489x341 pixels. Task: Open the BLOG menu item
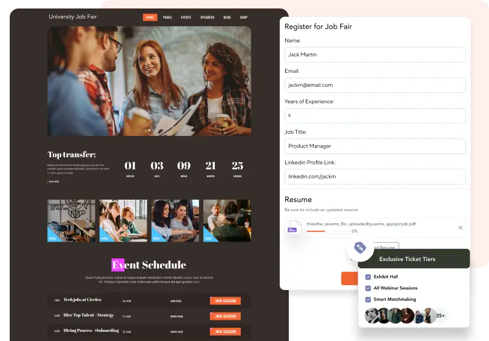point(227,18)
